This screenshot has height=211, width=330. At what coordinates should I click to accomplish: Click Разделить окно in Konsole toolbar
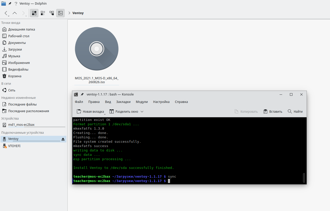[124, 112]
